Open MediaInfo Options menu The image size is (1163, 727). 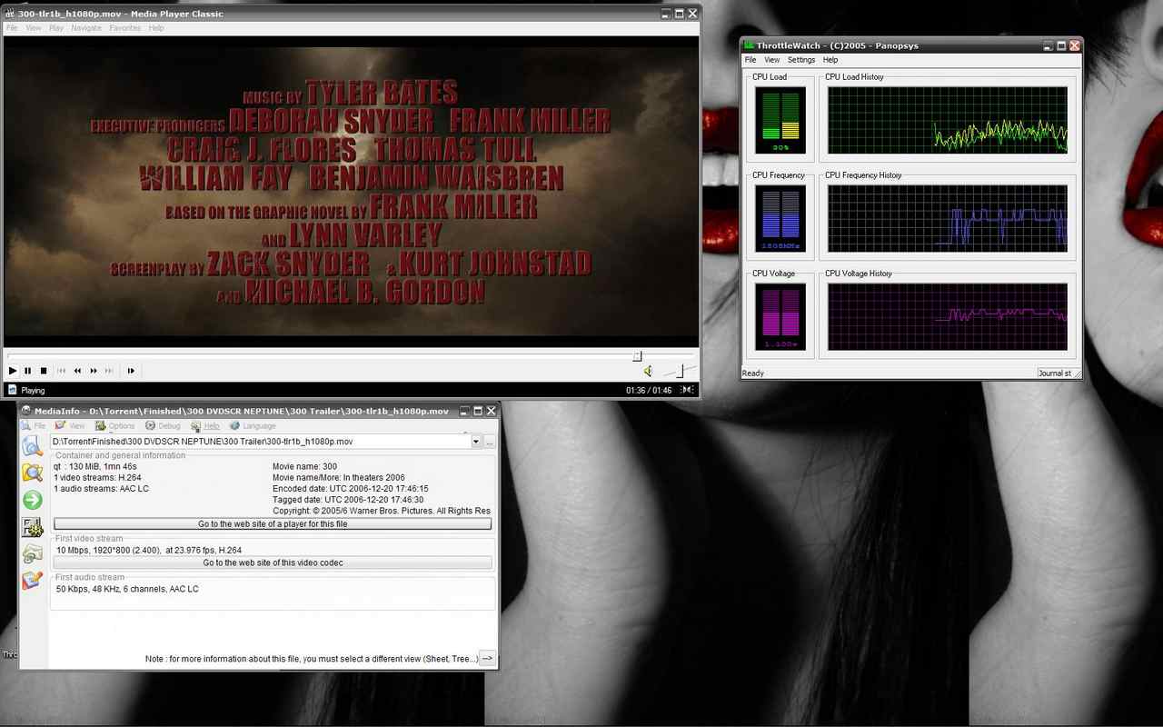115,426
